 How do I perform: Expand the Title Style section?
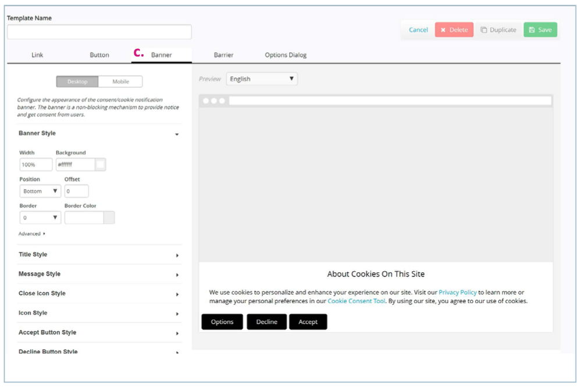tap(99, 255)
